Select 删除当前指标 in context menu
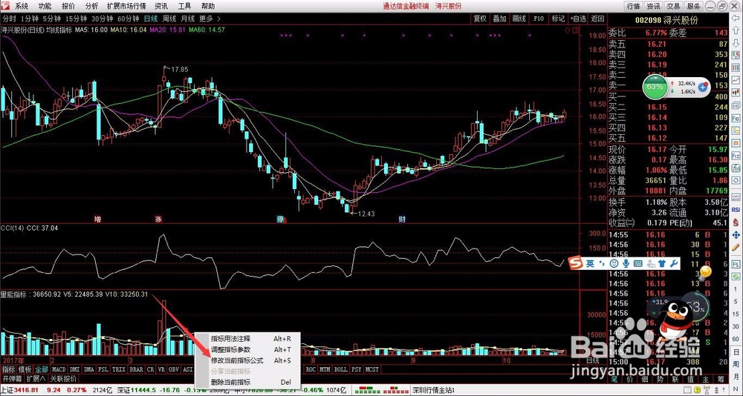Image resolution: width=743 pixels, height=396 pixels. 248,382
